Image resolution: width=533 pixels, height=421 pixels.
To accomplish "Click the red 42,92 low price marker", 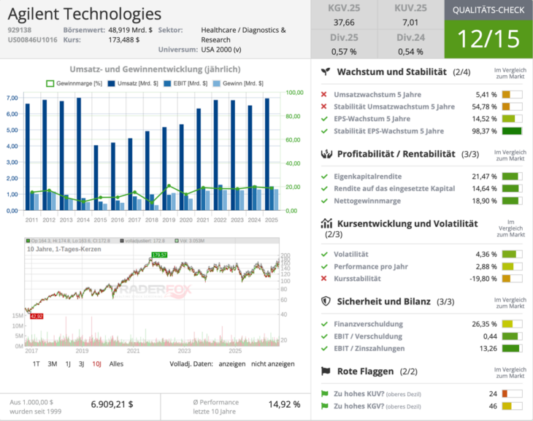I will 37,317.
